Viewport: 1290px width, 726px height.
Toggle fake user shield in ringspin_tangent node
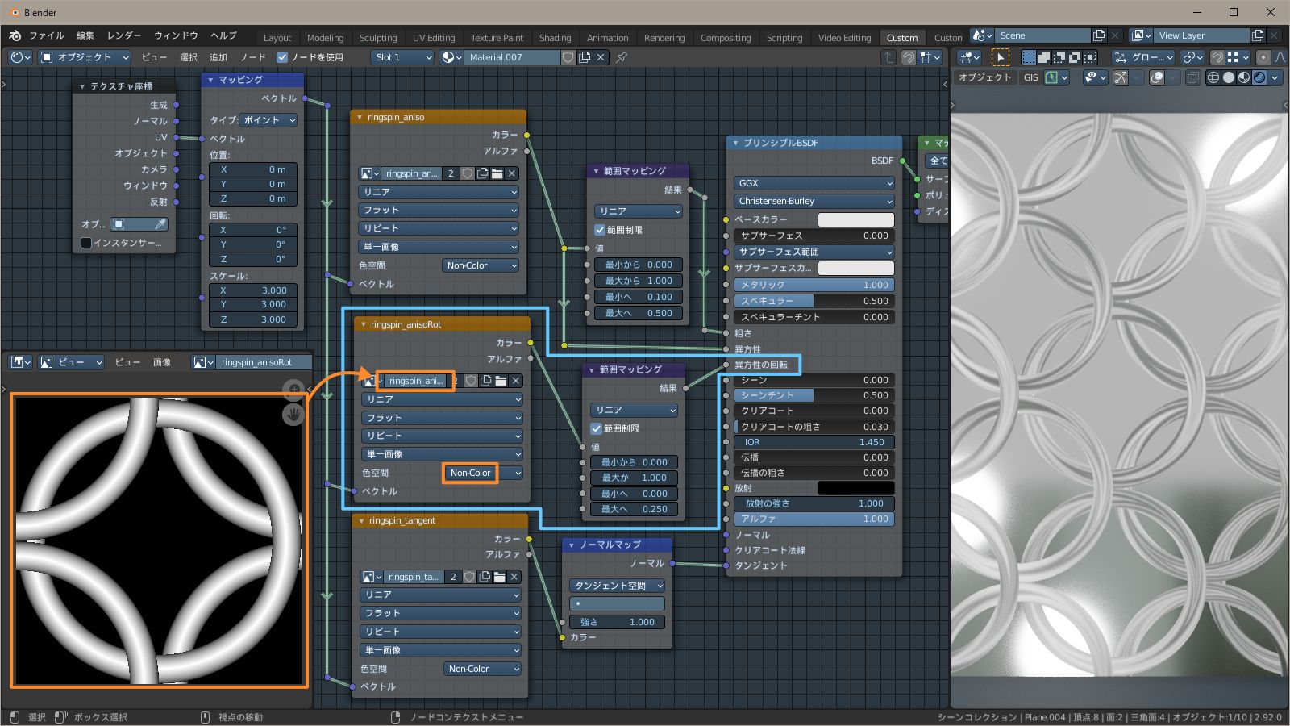coord(469,577)
